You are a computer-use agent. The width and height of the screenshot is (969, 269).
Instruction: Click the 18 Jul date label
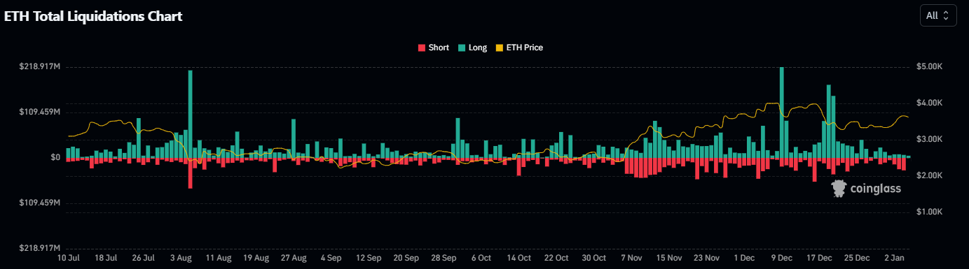pos(106,258)
